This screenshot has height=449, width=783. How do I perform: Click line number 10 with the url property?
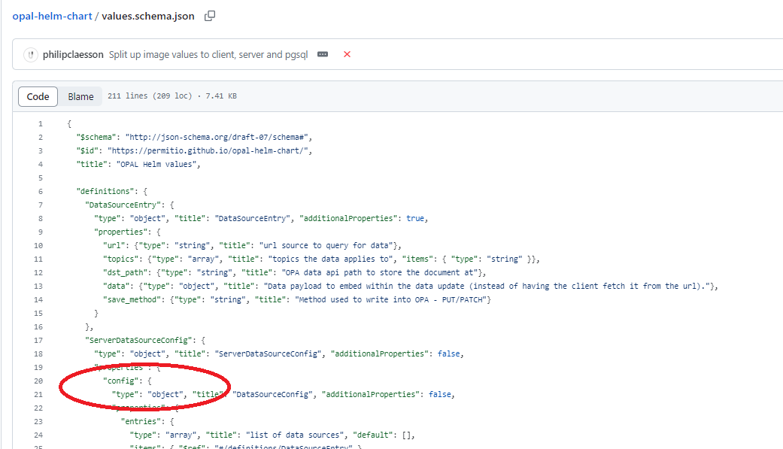(38, 245)
